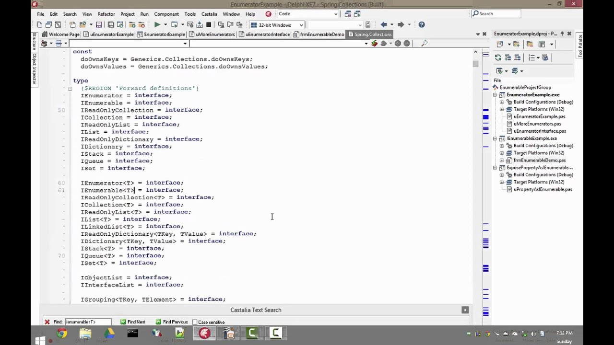Toggle the Case sensitive checkbox

pos(195,322)
